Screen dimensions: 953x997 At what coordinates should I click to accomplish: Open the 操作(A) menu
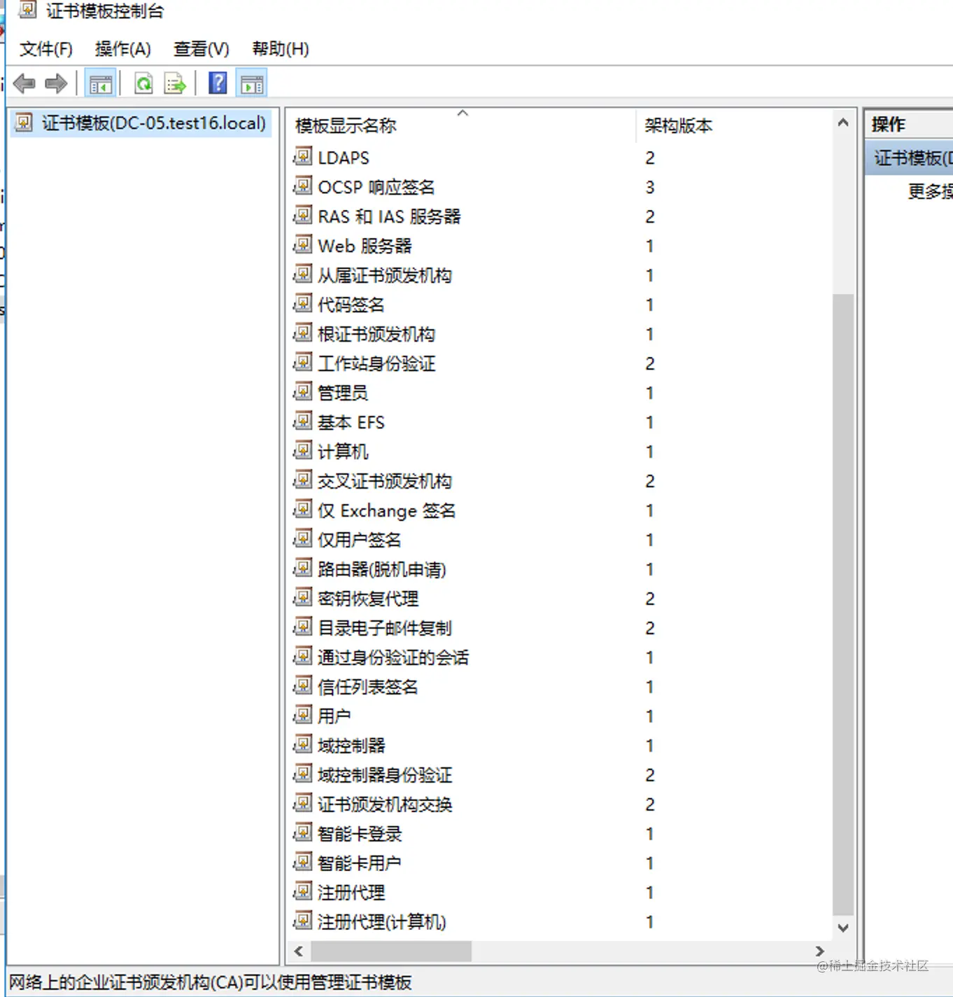tap(123, 49)
